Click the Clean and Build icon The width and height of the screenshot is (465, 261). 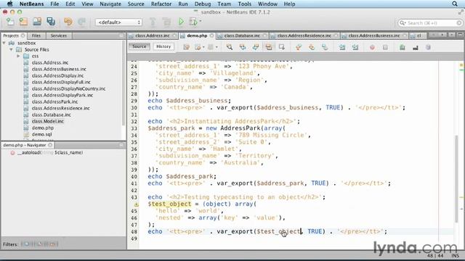pyautogui.click(x=166, y=22)
